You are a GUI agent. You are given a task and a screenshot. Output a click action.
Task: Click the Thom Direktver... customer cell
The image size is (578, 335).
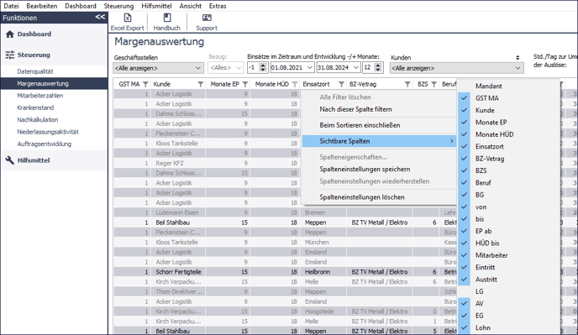(x=179, y=291)
